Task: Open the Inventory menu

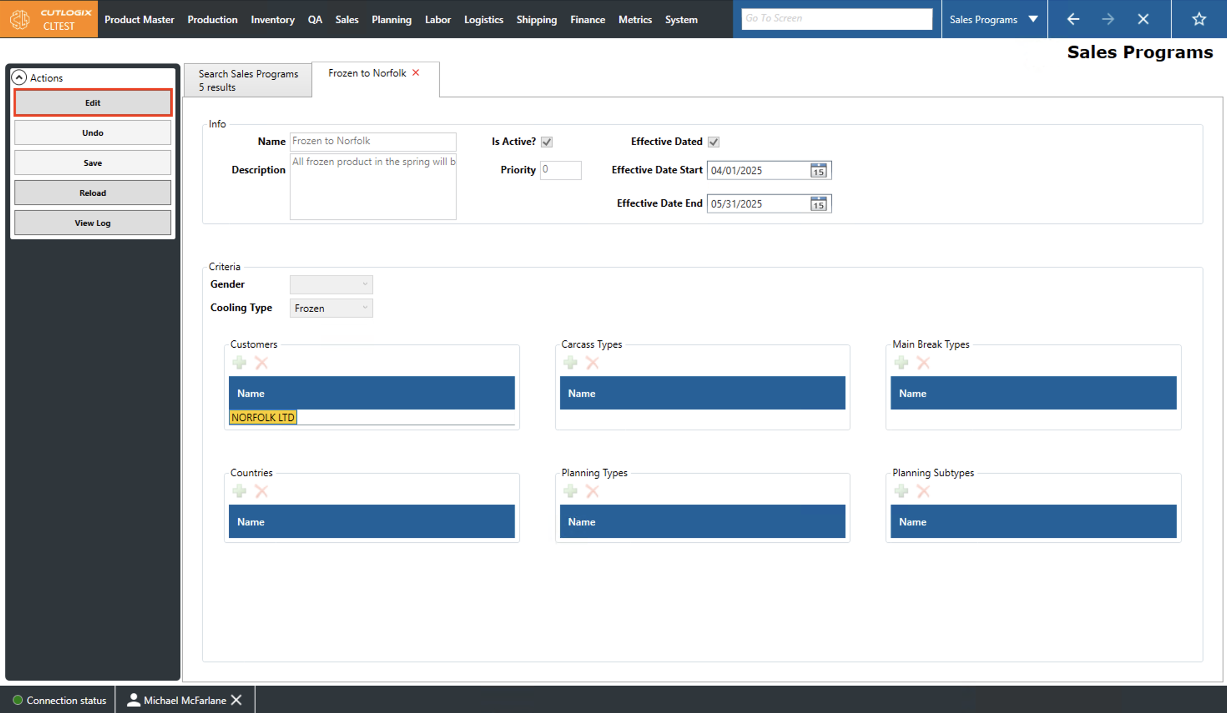Action: coord(272,20)
